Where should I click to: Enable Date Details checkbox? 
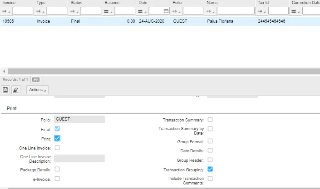click(210, 150)
